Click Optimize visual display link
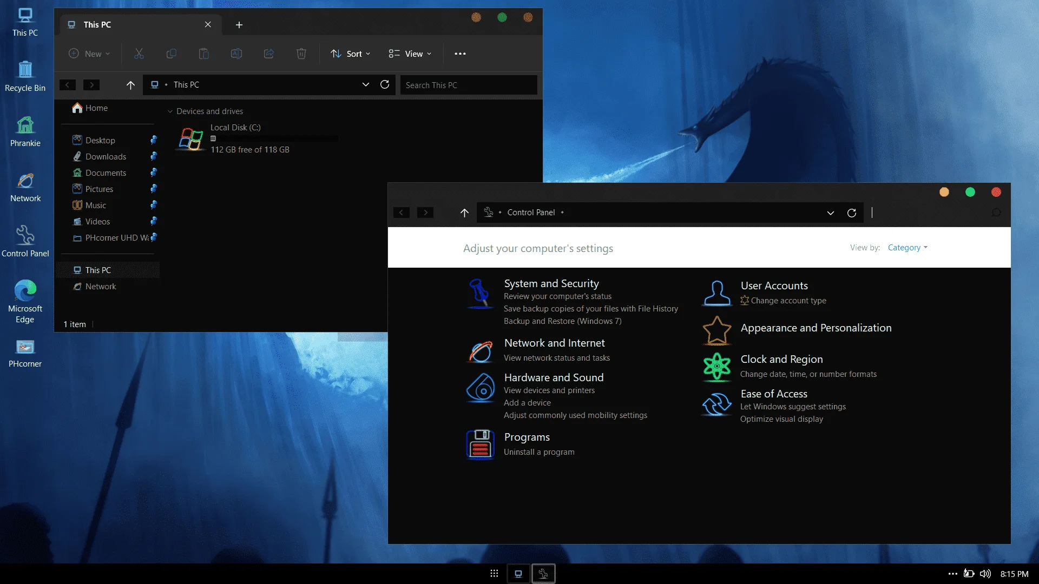 (781, 419)
